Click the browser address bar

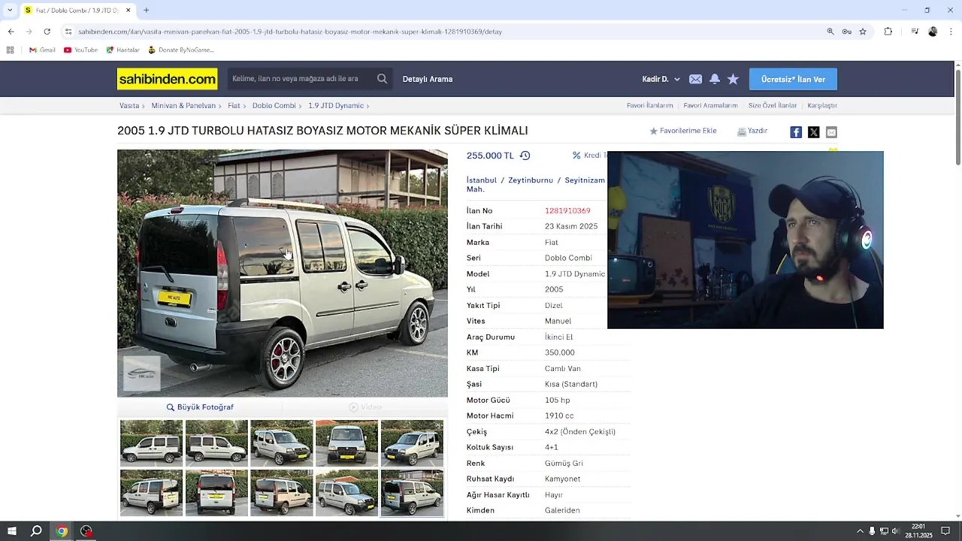tap(443, 32)
